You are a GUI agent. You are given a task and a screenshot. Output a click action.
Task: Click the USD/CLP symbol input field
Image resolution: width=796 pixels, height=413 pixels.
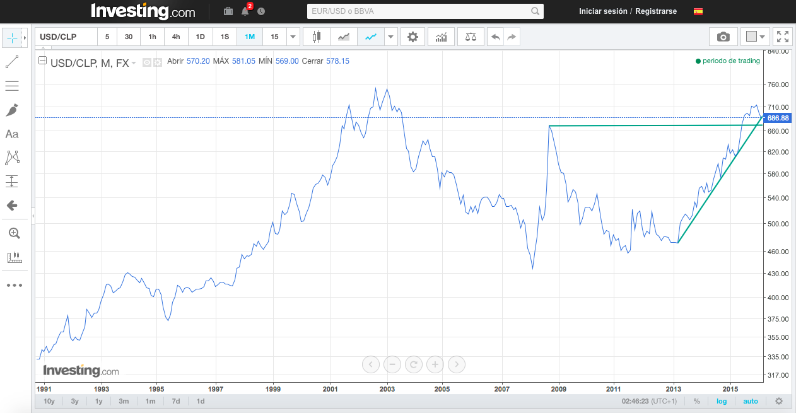66,37
